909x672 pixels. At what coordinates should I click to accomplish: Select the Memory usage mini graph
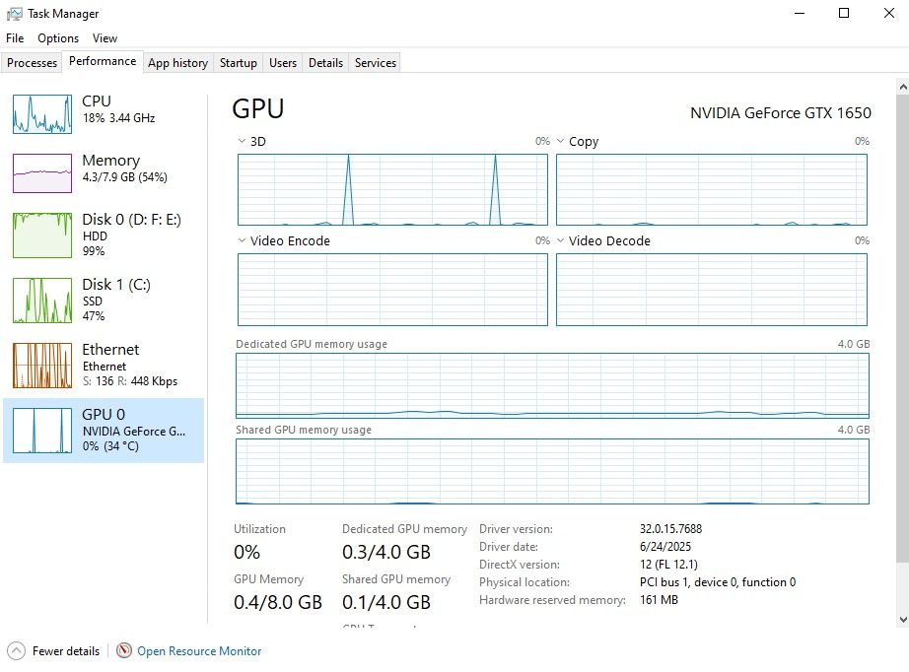42,173
